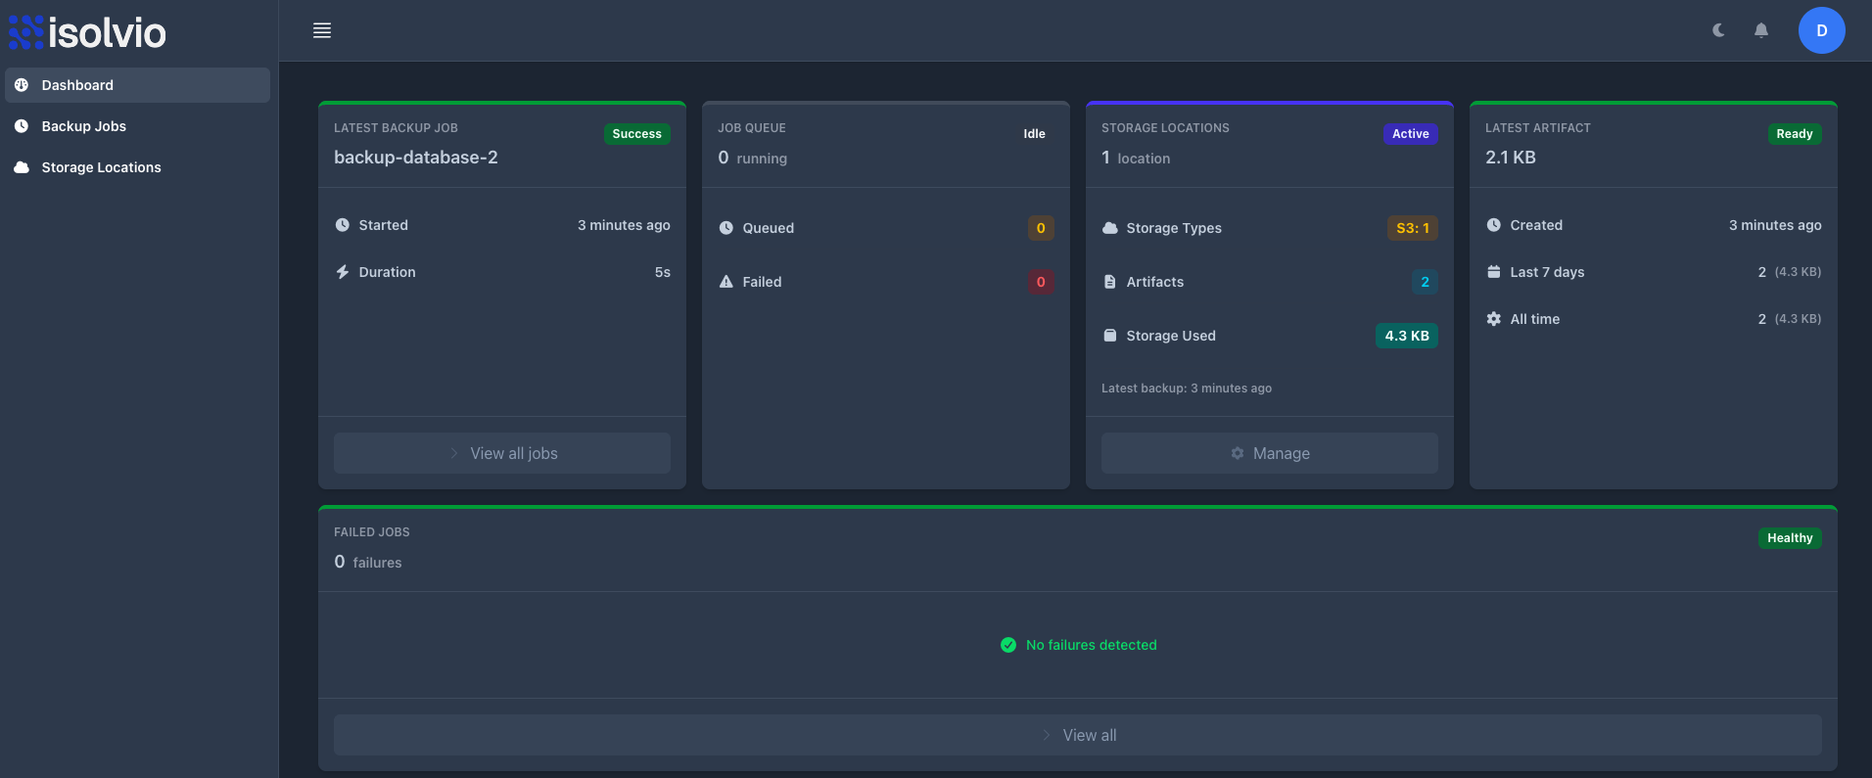Screen dimensions: 1872x778
Task: Click the Storage Locations cloud icon
Action: 22,167
